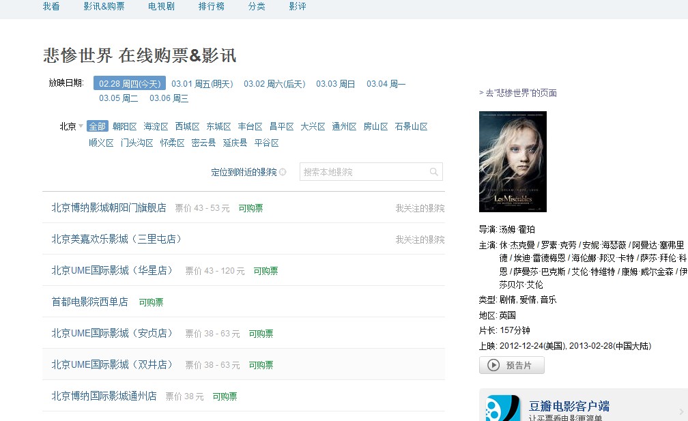This screenshot has height=421, width=688.
Task: Click director 汤姆·霍珀 link
Action: 517,229
